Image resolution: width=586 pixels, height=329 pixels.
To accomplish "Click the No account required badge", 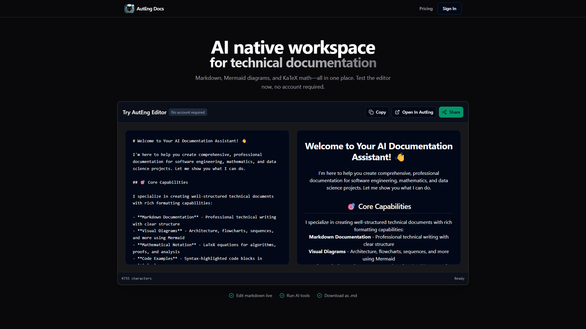I will (188, 112).
